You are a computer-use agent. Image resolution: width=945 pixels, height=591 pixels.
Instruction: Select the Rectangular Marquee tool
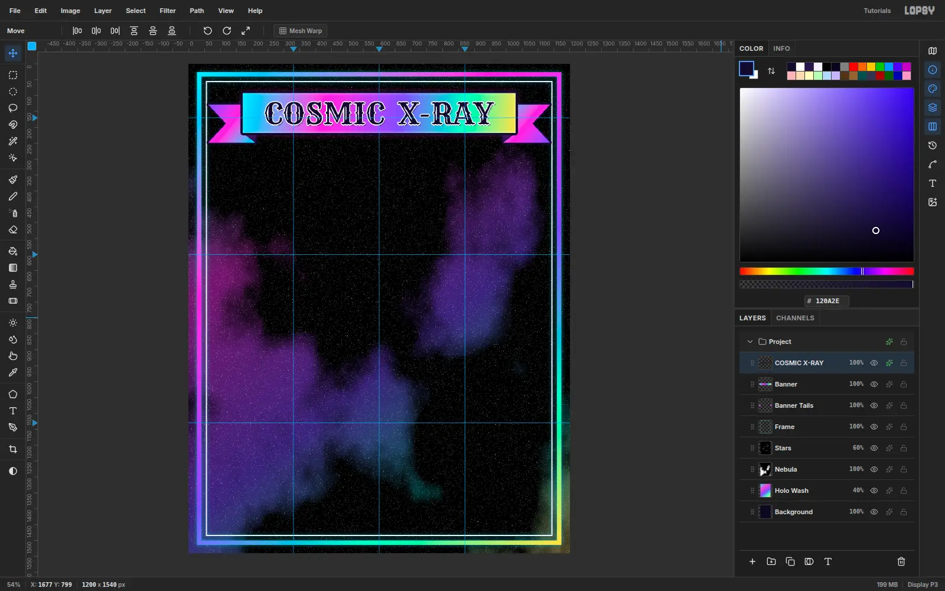[x=13, y=75]
